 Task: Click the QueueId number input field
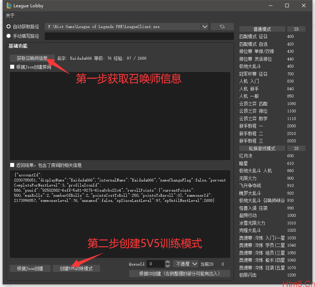(x=156, y=264)
